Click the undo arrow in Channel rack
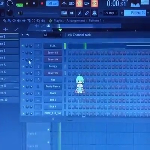Screen dimensions: 150x150 [27, 35]
